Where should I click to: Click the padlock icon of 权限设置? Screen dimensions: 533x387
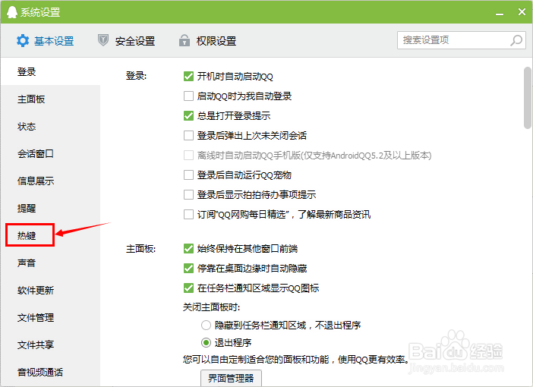click(184, 40)
